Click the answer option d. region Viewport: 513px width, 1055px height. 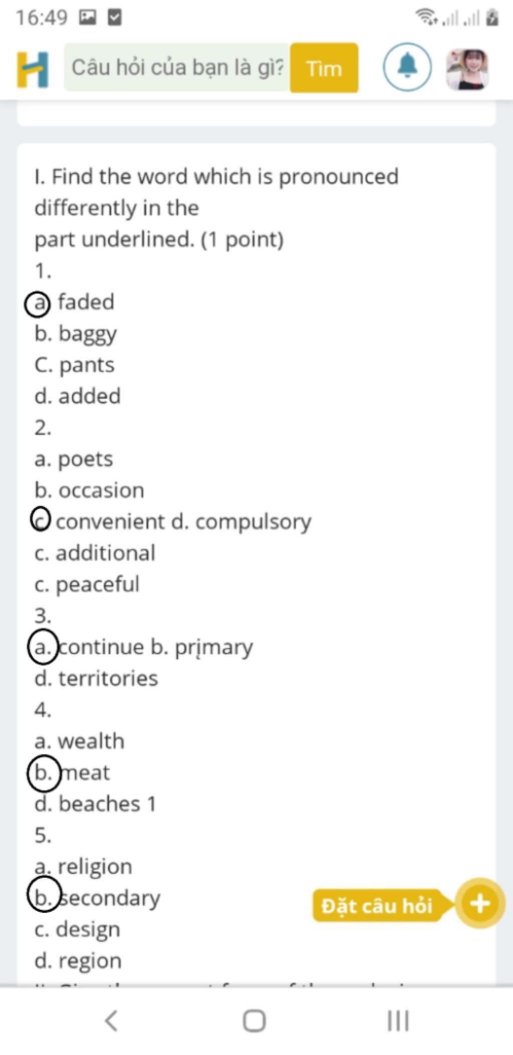78,960
